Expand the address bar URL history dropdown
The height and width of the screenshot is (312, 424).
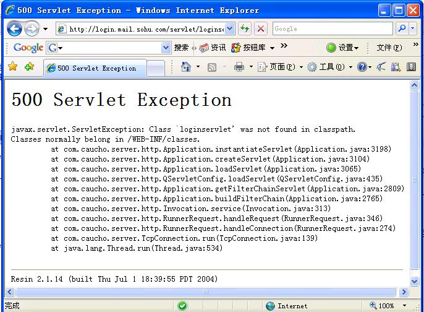229,28
